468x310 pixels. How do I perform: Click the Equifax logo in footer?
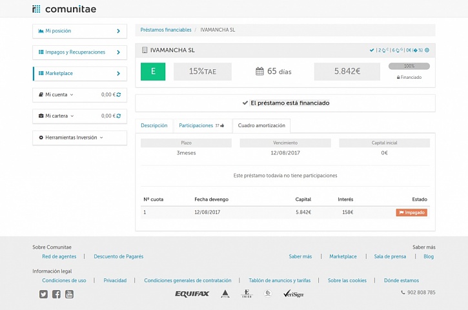click(192, 294)
